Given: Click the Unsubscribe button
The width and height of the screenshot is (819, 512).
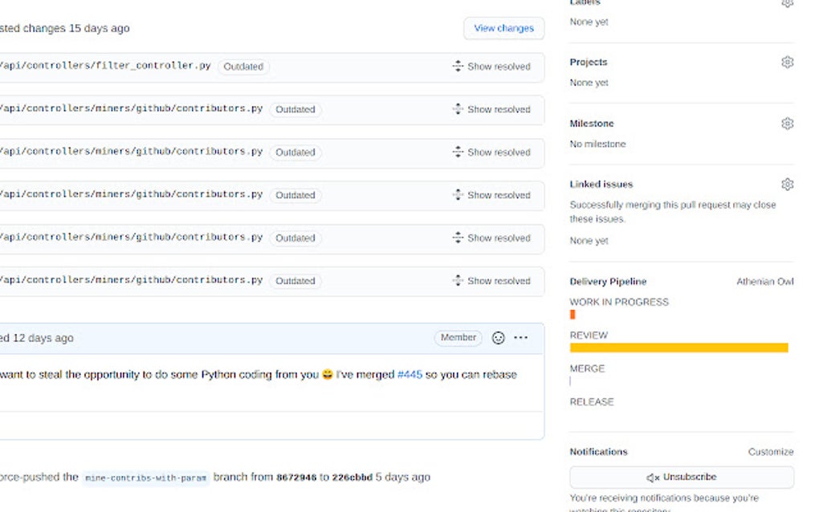Looking at the screenshot, I should pos(681,477).
